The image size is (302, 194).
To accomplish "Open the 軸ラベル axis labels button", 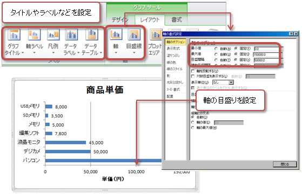I will [x=35, y=42].
